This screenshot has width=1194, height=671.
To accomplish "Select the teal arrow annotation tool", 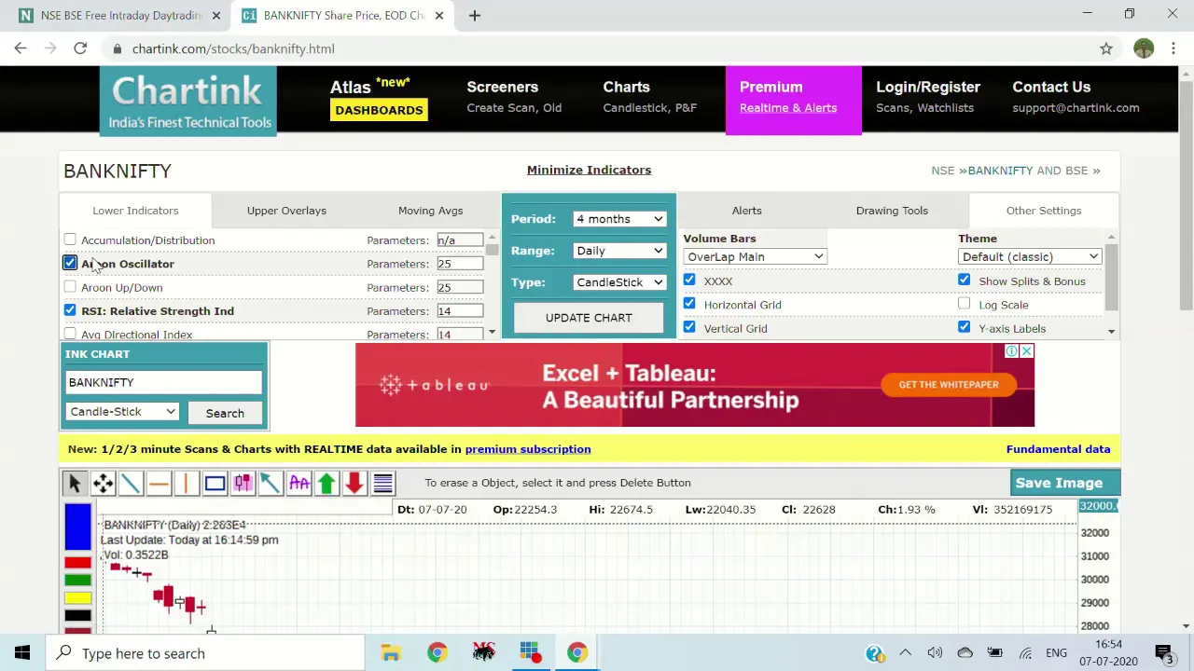I will tap(271, 483).
